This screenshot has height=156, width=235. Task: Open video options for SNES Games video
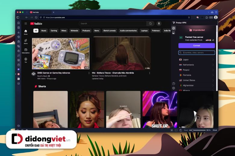pos(89,73)
